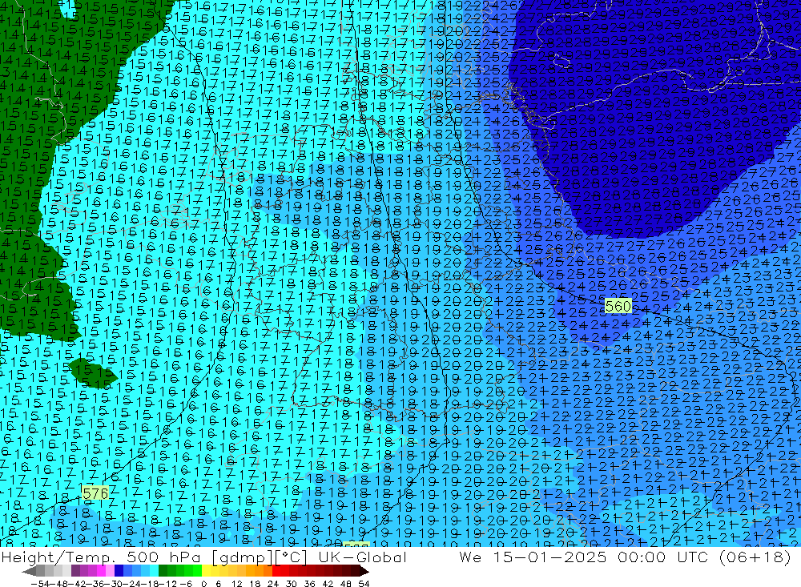Click the '[gdmp][°C]' units text
This screenshot has height=587, width=801.
tap(260, 557)
